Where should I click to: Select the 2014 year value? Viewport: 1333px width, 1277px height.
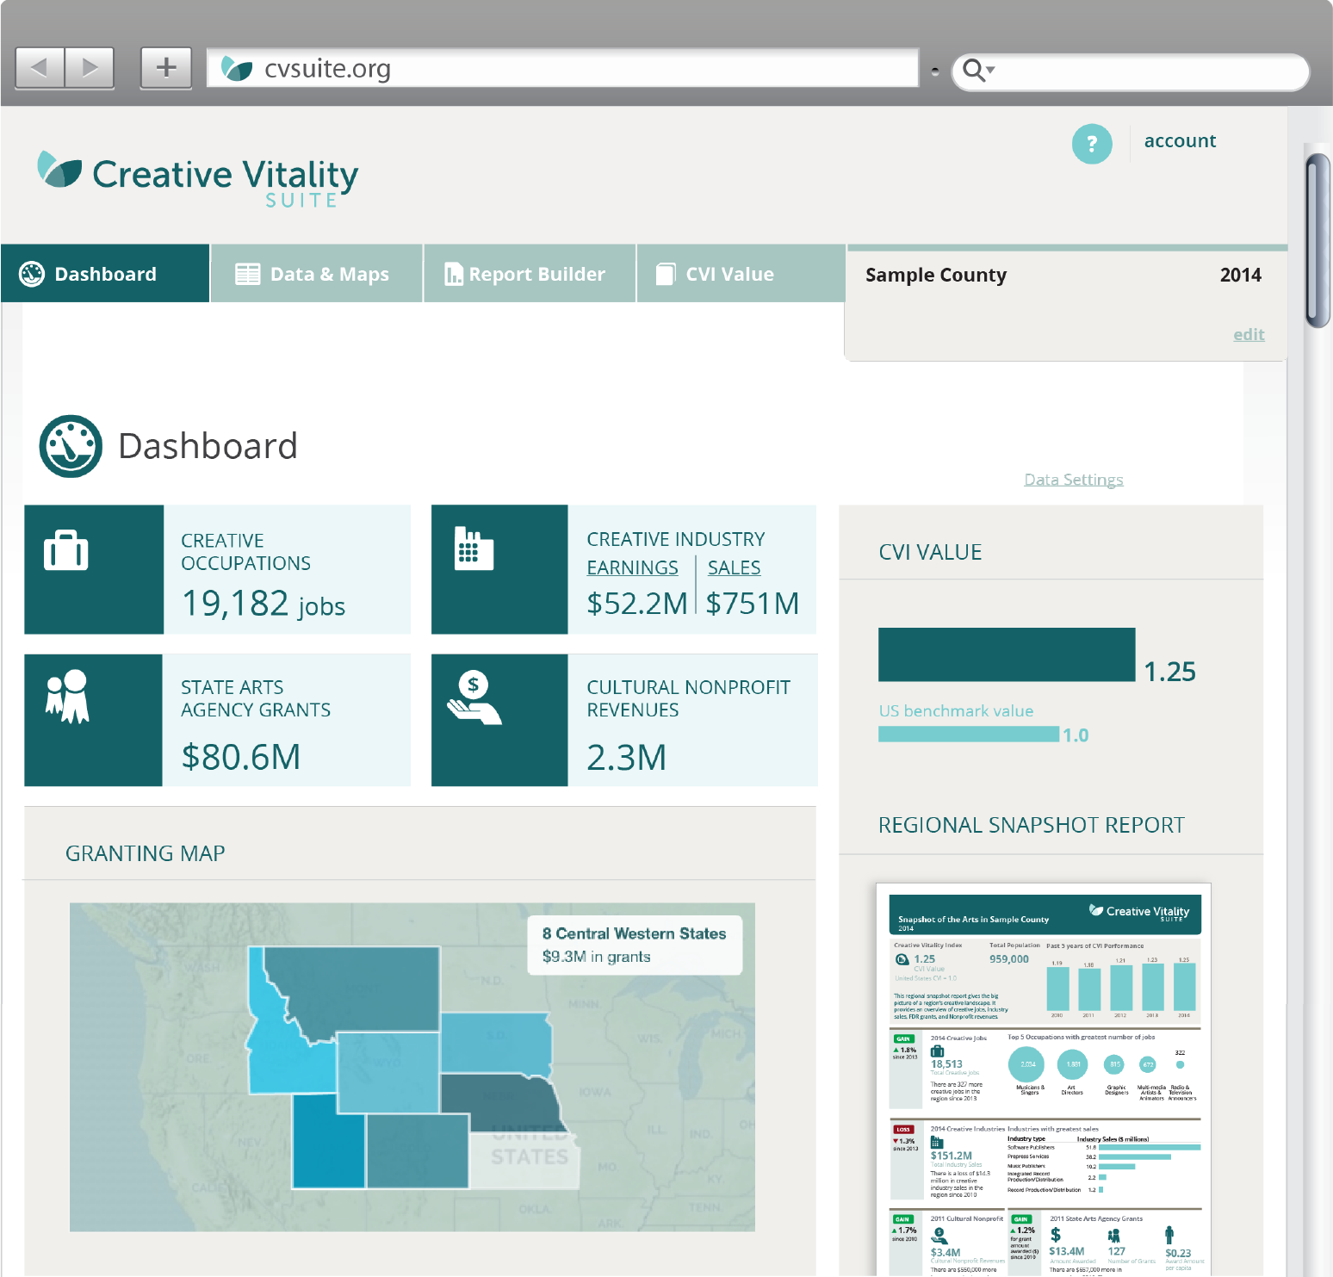click(1240, 276)
